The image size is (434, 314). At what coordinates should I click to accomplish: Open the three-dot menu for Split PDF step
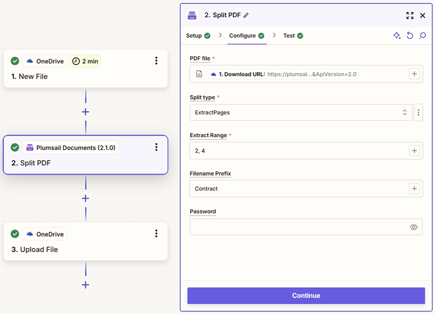156,147
